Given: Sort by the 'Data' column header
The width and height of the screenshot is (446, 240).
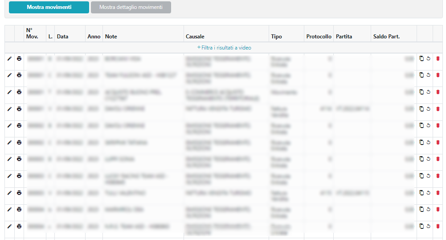Looking at the screenshot, I should click(62, 37).
